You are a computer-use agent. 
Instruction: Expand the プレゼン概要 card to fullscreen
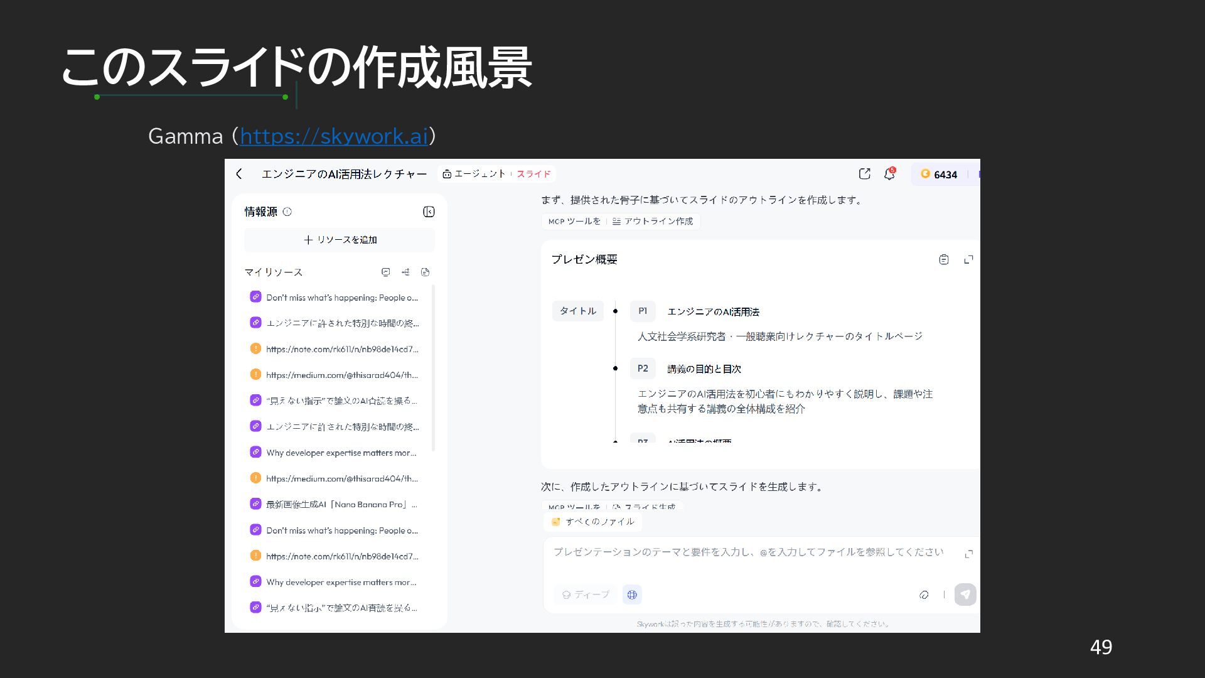tap(968, 259)
